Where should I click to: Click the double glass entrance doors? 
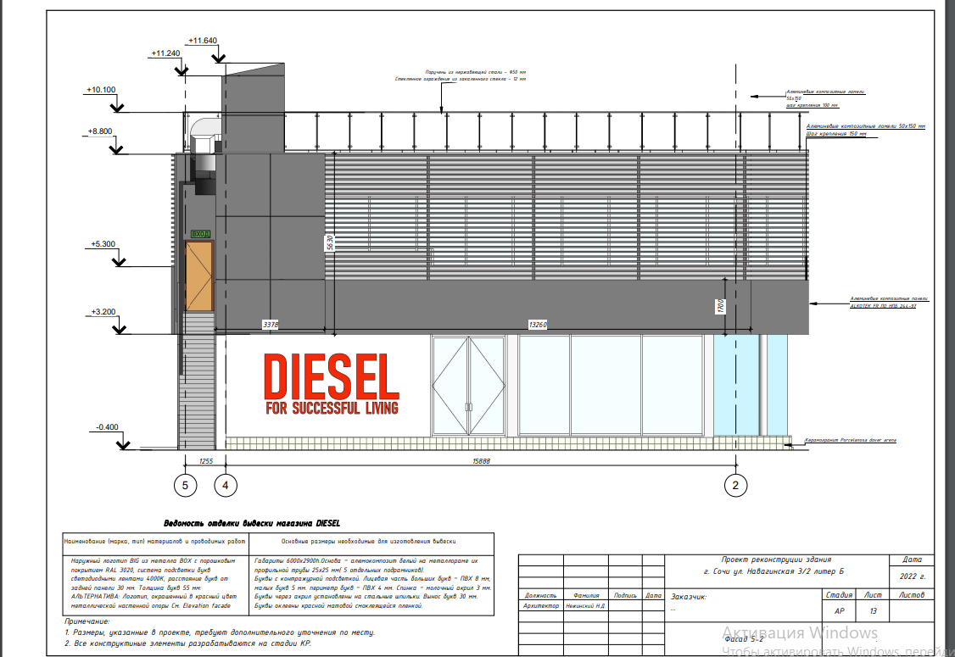pos(468,386)
